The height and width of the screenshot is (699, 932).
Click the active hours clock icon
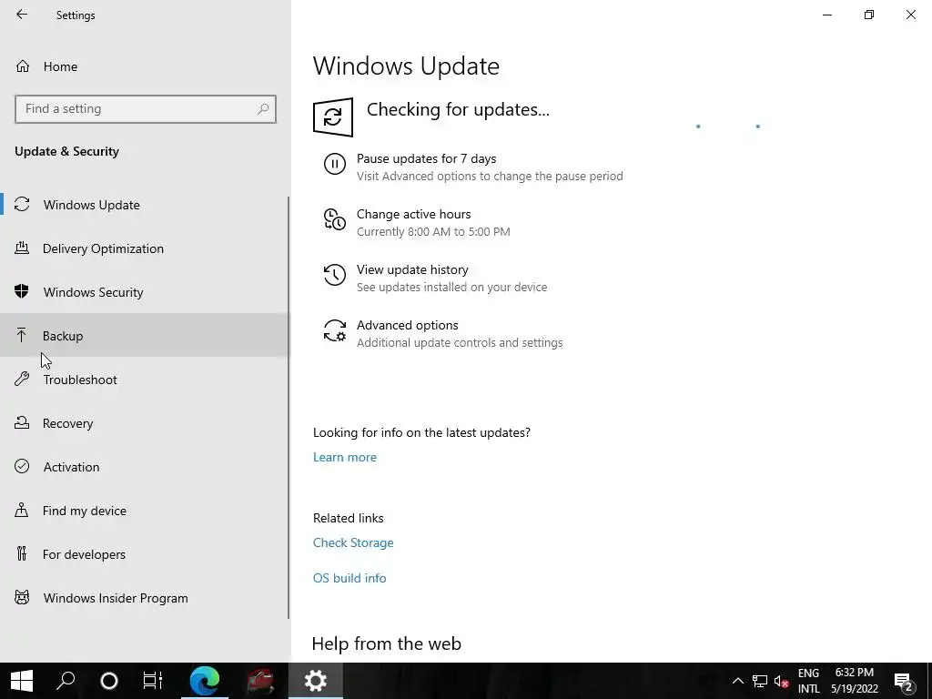[335, 219]
